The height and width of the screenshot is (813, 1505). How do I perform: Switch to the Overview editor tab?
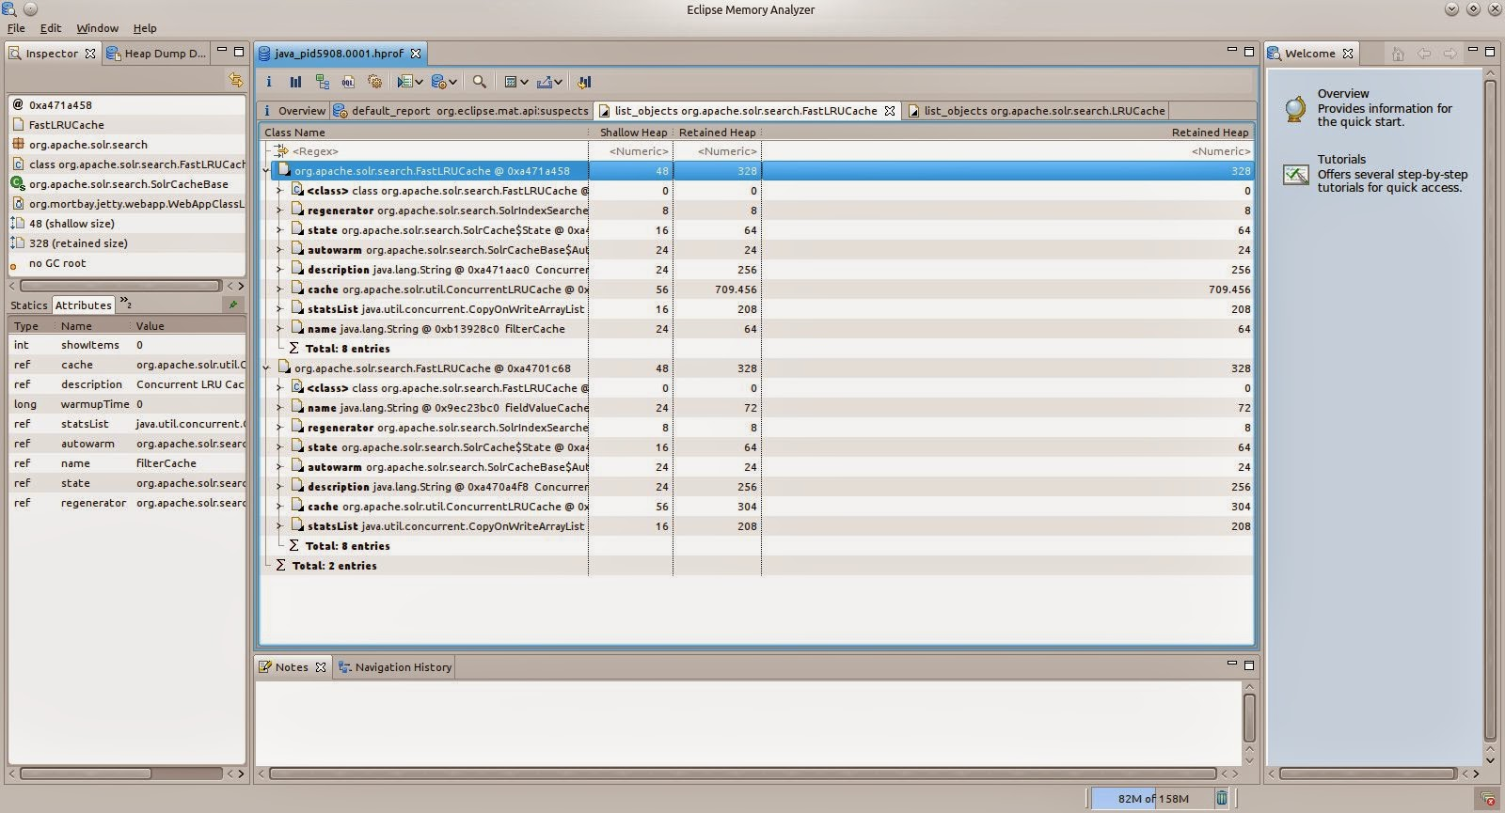pyautogui.click(x=293, y=111)
